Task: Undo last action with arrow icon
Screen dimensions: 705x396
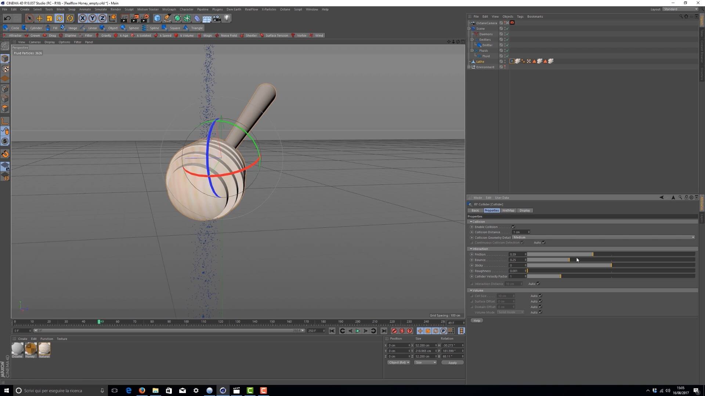Action: click(x=7, y=18)
